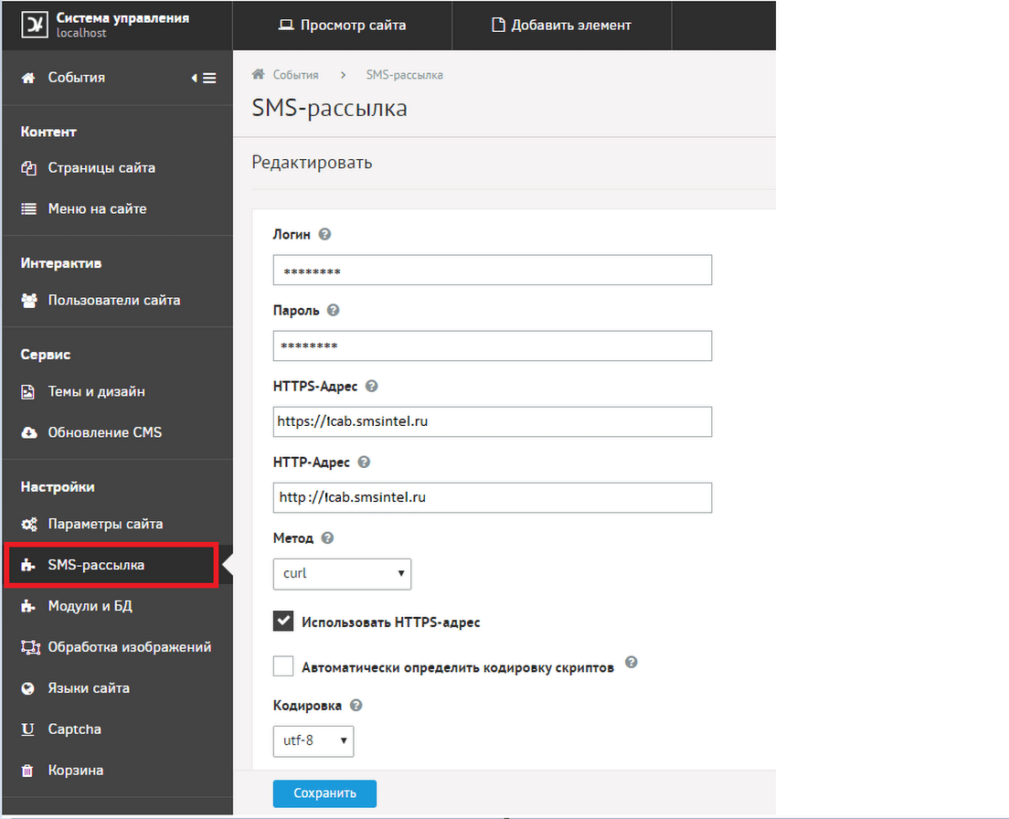1009x819 pixels.
Task: Show help for automatic encoding detection
Action: [632, 662]
